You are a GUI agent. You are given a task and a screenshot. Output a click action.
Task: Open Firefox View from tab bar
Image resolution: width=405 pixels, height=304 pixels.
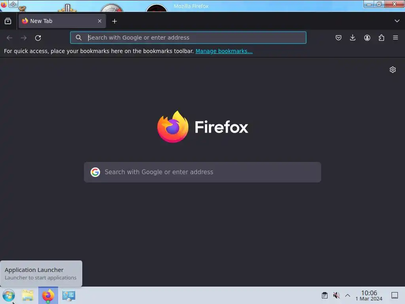point(8,21)
